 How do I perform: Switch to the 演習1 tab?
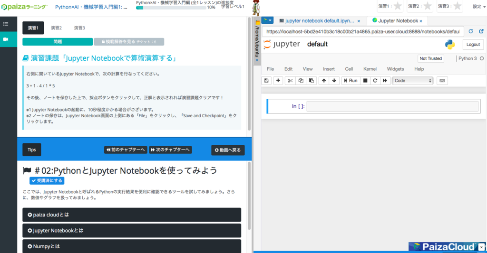click(33, 28)
